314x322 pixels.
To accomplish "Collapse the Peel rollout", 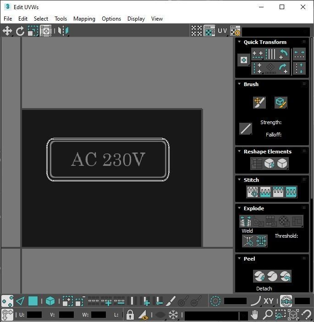I will [239, 258].
